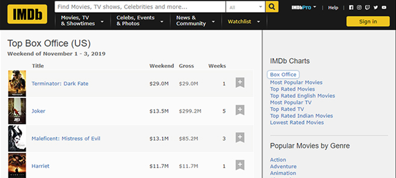The image size is (396, 178).
Task: Open Top Rated TV chart
Action: point(287,109)
